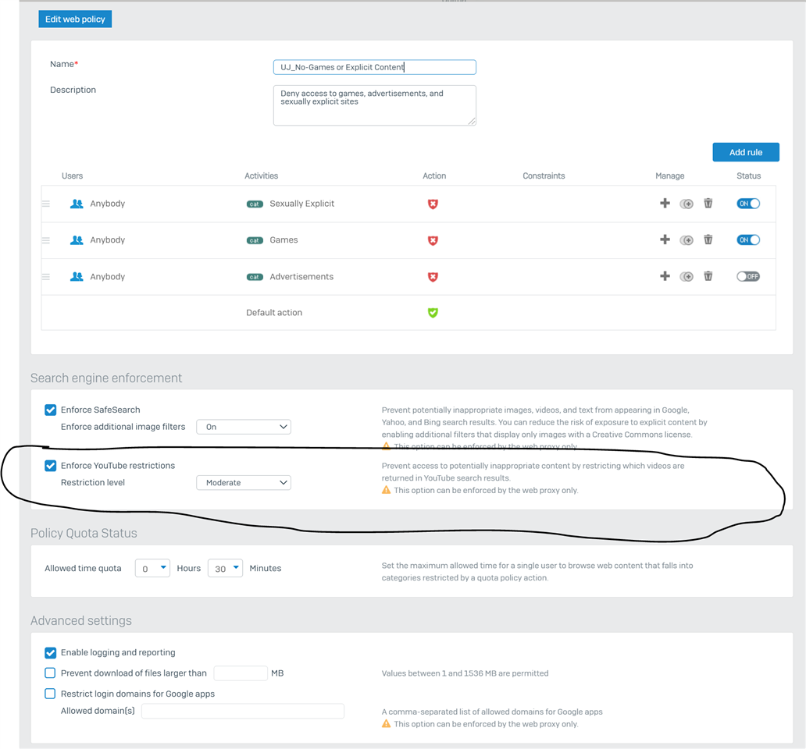Image resolution: width=806 pixels, height=749 pixels.
Task: Click the Users column header
Action: [72, 176]
